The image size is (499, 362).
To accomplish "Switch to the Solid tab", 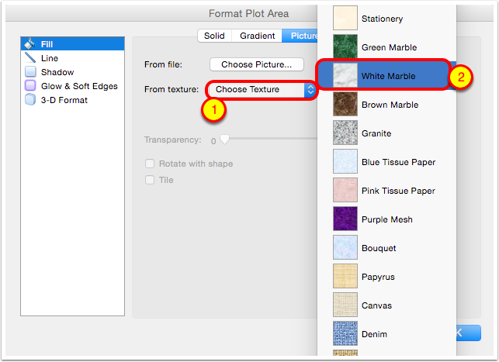I will [x=214, y=36].
